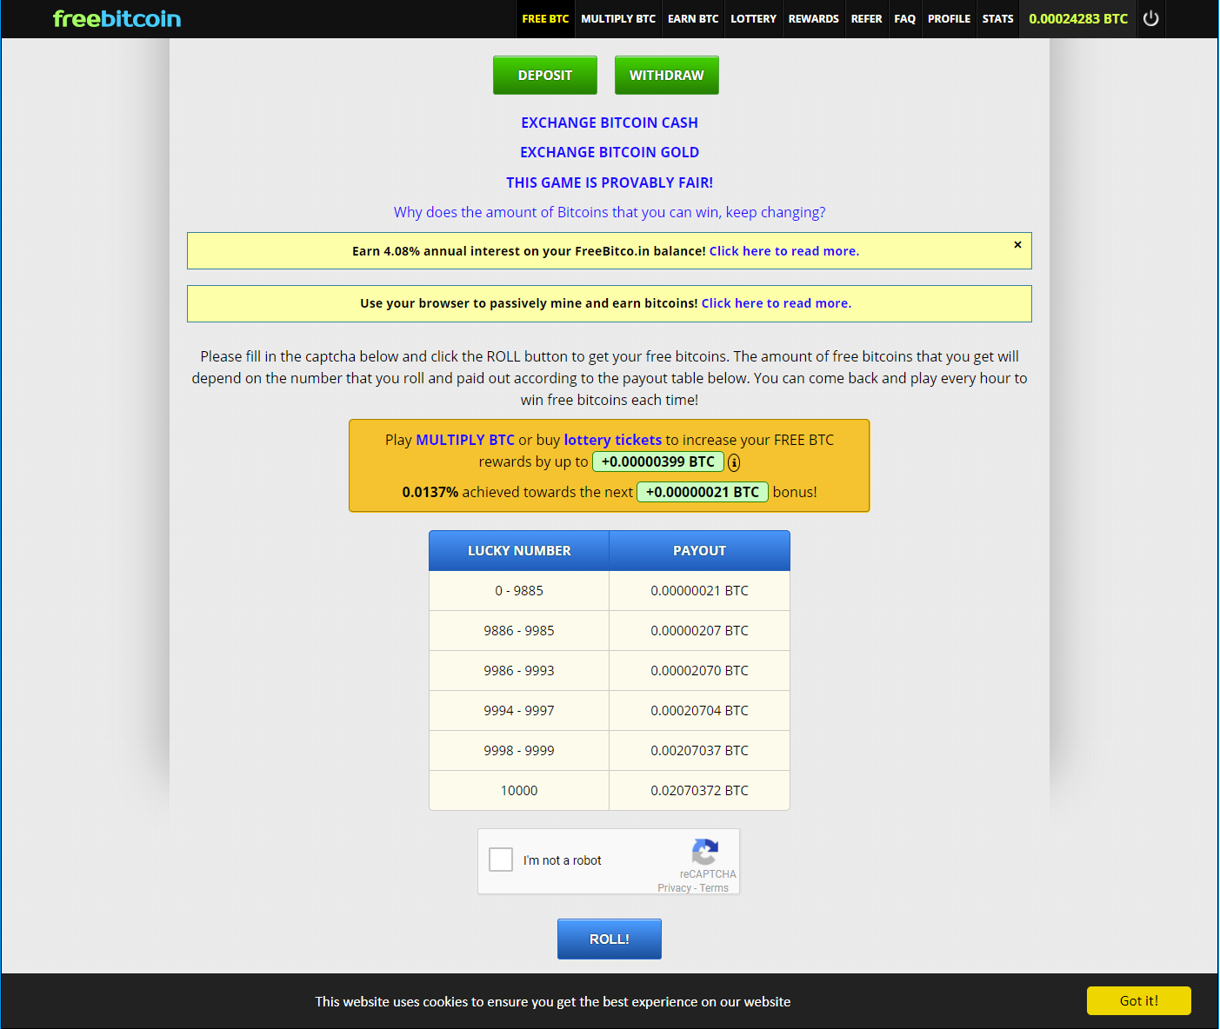Open the FAQ page
Image resolution: width=1220 pixels, height=1029 pixels.
[904, 18]
